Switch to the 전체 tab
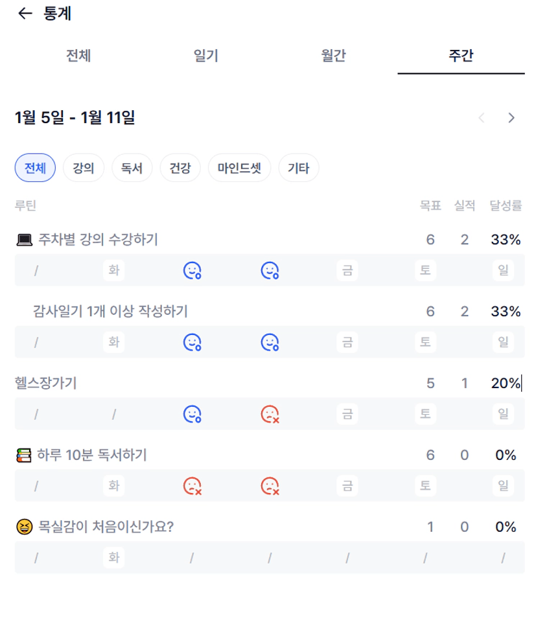The height and width of the screenshot is (642, 536). click(78, 56)
